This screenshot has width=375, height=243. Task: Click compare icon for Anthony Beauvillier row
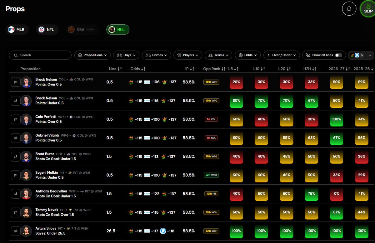pos(15,194)
